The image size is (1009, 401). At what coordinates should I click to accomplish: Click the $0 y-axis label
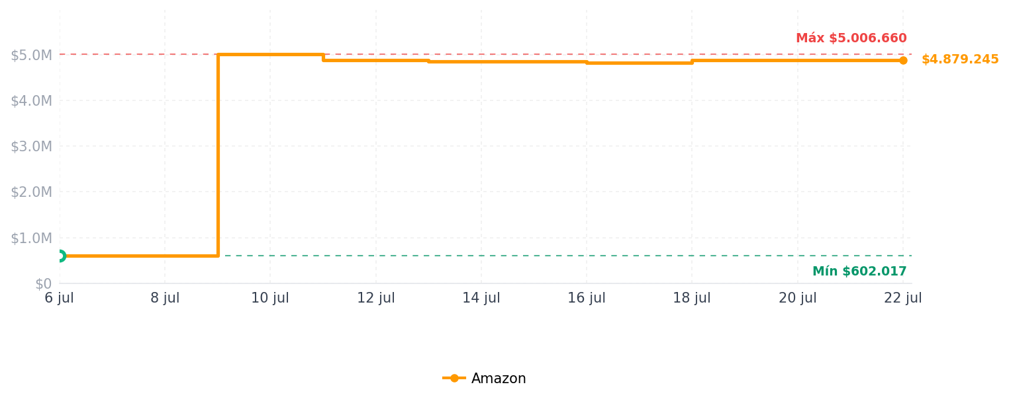43,284
